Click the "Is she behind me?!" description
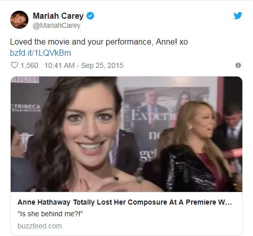 point(50,214)
